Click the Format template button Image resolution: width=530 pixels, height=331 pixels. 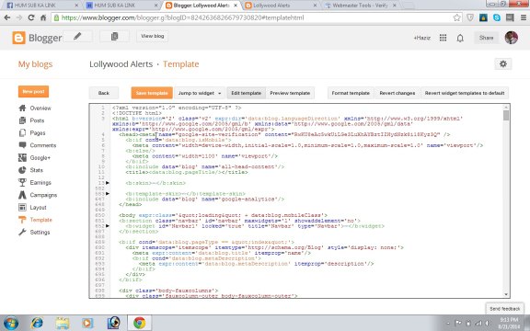pos(351,93)
